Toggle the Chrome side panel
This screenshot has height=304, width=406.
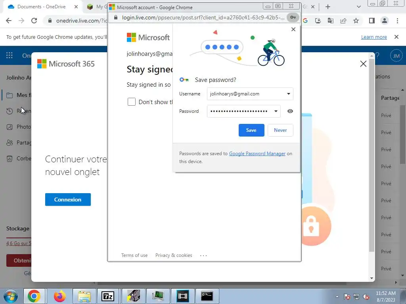372,21
